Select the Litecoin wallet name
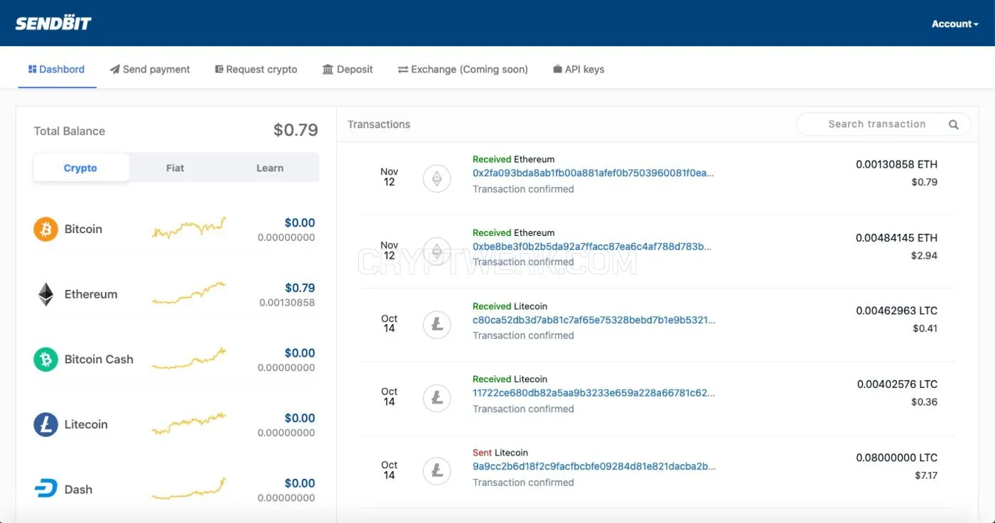 (x=86, y=424)
